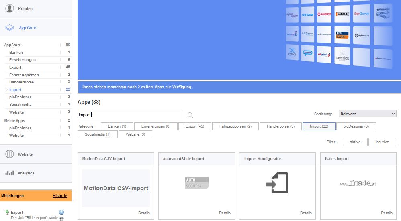Click the MotionData CSV-Import image
Screen dimensions: 401x221
click(116, 188)
